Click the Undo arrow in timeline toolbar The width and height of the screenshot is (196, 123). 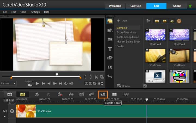[x=37, y=94]
